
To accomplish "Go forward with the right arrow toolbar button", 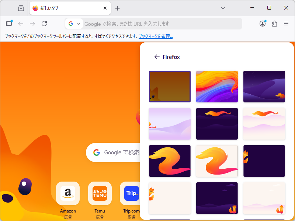I will coord(32,24).
